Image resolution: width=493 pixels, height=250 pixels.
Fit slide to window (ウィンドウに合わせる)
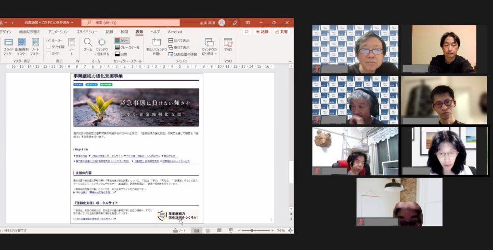pos(102,47)
